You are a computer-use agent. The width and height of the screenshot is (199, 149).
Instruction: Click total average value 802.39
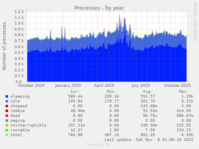pyautogui.click(x=148, y=135)
